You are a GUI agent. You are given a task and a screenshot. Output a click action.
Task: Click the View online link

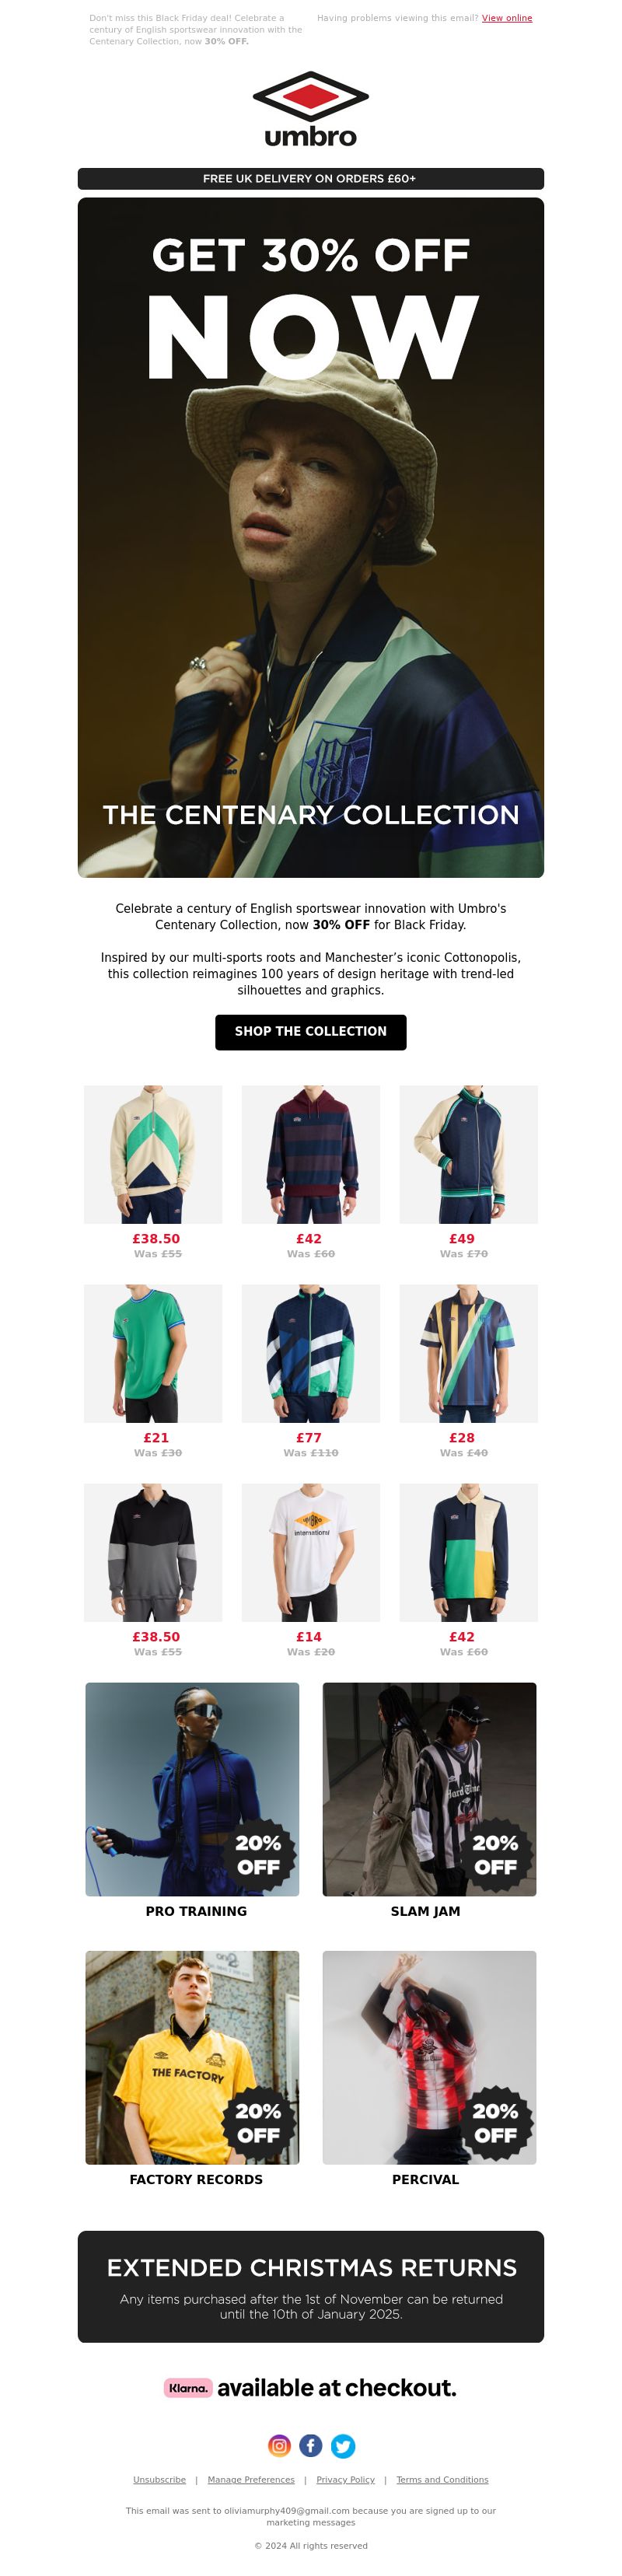click(x=507, y=18)
